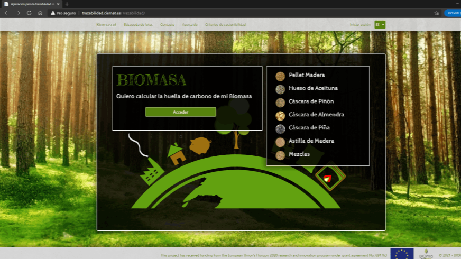Click the Iniciar sesión link
The width and height of the screenshot is (461, 259).
(360, 24)
